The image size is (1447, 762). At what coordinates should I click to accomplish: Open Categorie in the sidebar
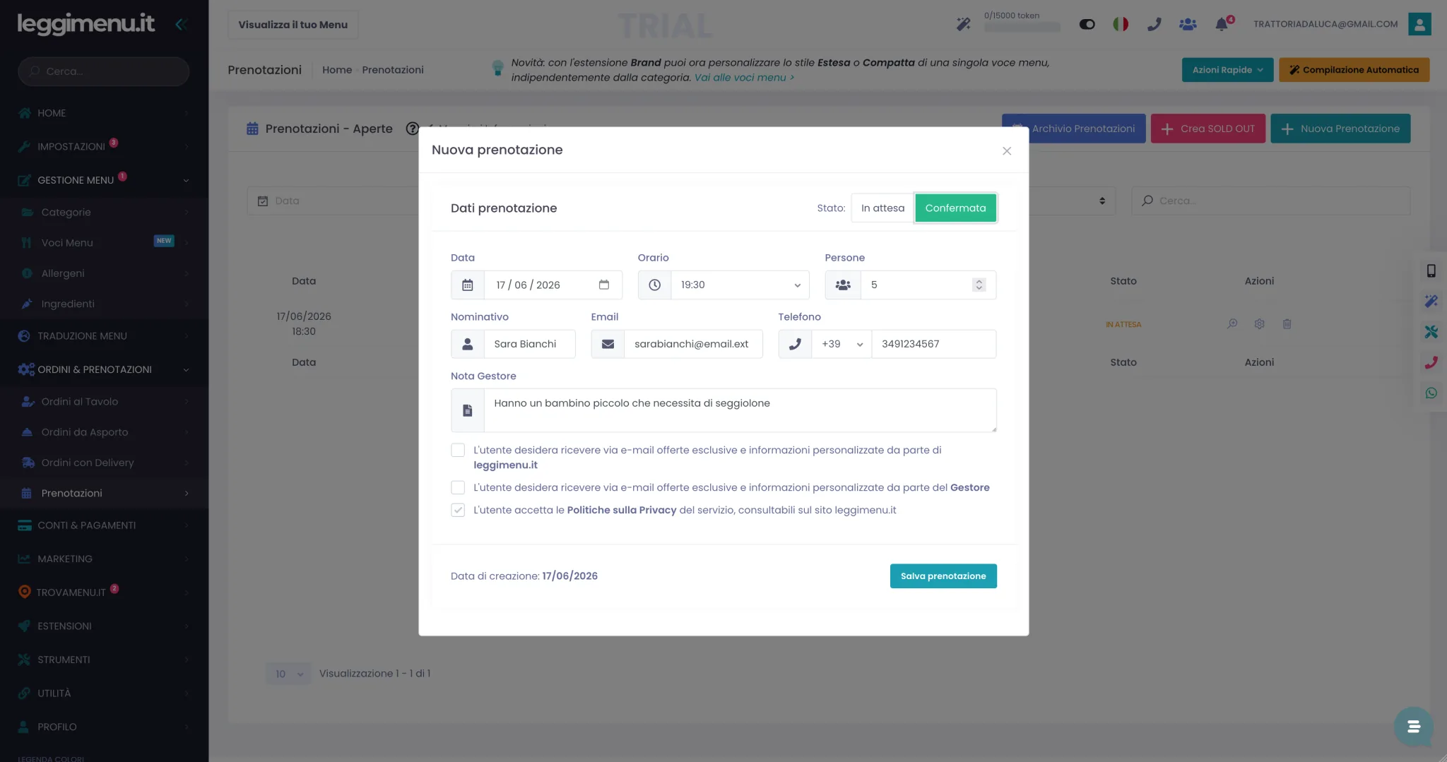pyautogui.click(x=104, y=212)
